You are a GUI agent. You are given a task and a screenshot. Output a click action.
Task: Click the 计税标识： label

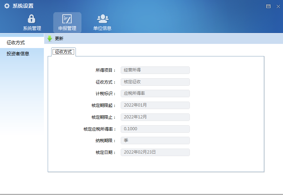coord(105,94)
